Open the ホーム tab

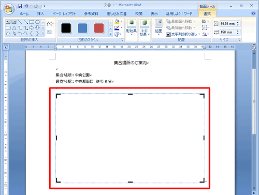pos(24,14)
